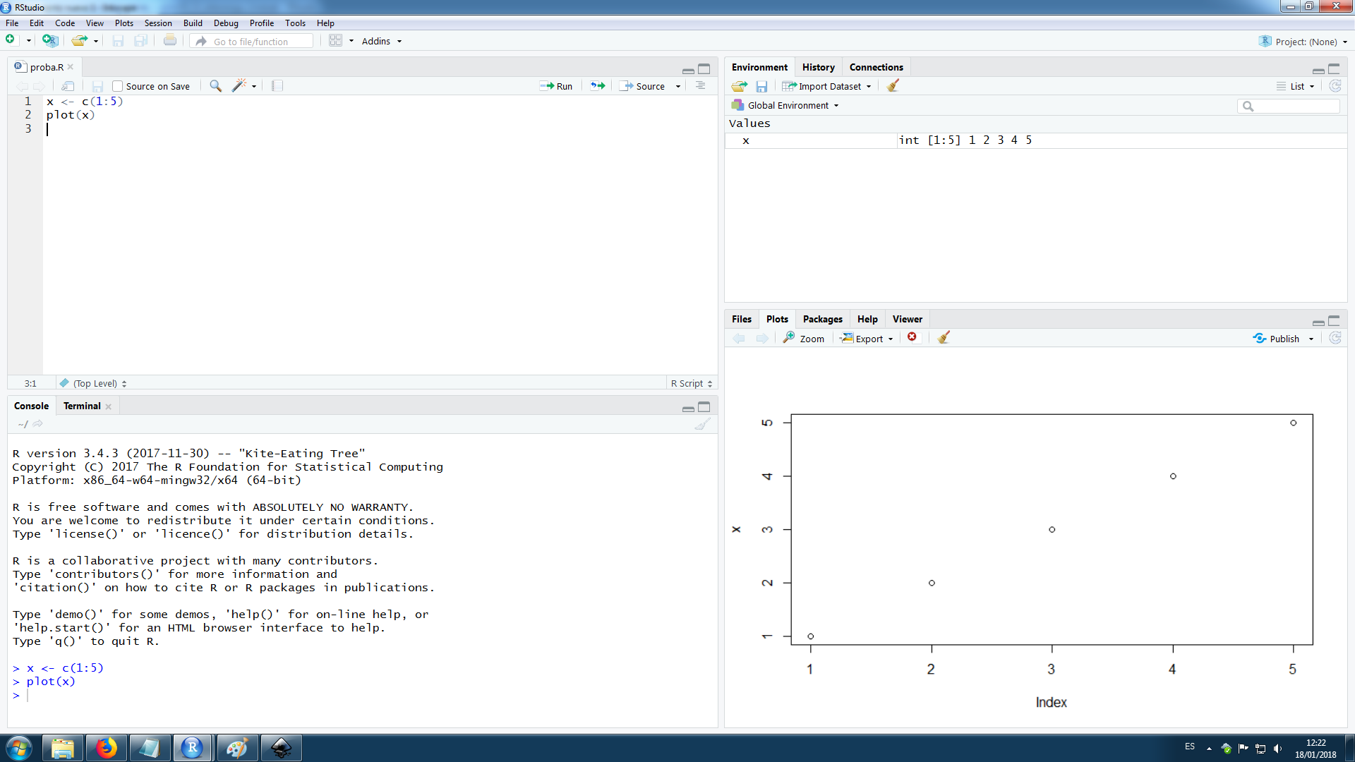Click Show in New Window icon in editor
This screenshot has width=1355, height=762.
tap(68, 86)
